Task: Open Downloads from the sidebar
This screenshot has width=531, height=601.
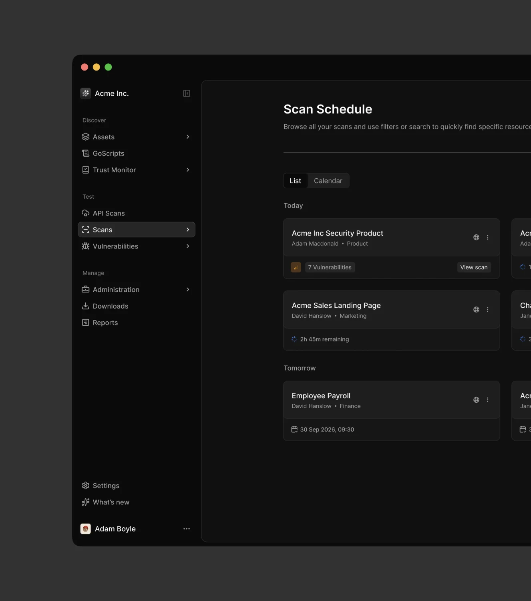Action: 137,306
